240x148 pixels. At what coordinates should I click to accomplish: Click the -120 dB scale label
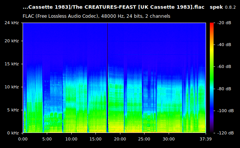coord(225,133)
